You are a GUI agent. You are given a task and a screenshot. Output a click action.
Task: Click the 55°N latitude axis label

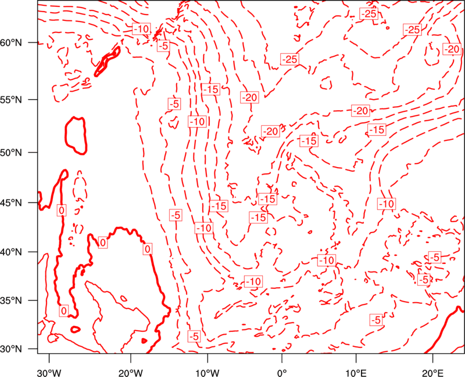(x=11, y=100)
